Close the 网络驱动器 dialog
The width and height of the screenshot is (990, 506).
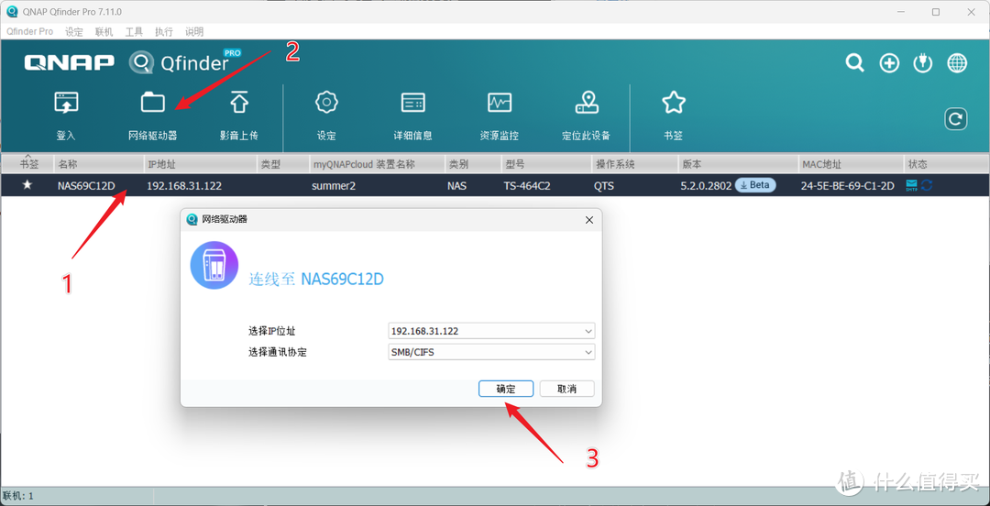point(589,220)
